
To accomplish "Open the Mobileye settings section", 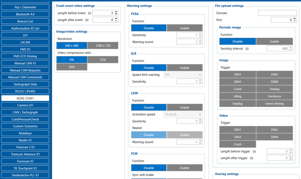I will pyautogui.click(x=25, y=133).
